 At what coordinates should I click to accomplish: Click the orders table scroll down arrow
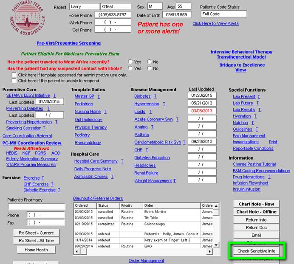coord(216,245)
